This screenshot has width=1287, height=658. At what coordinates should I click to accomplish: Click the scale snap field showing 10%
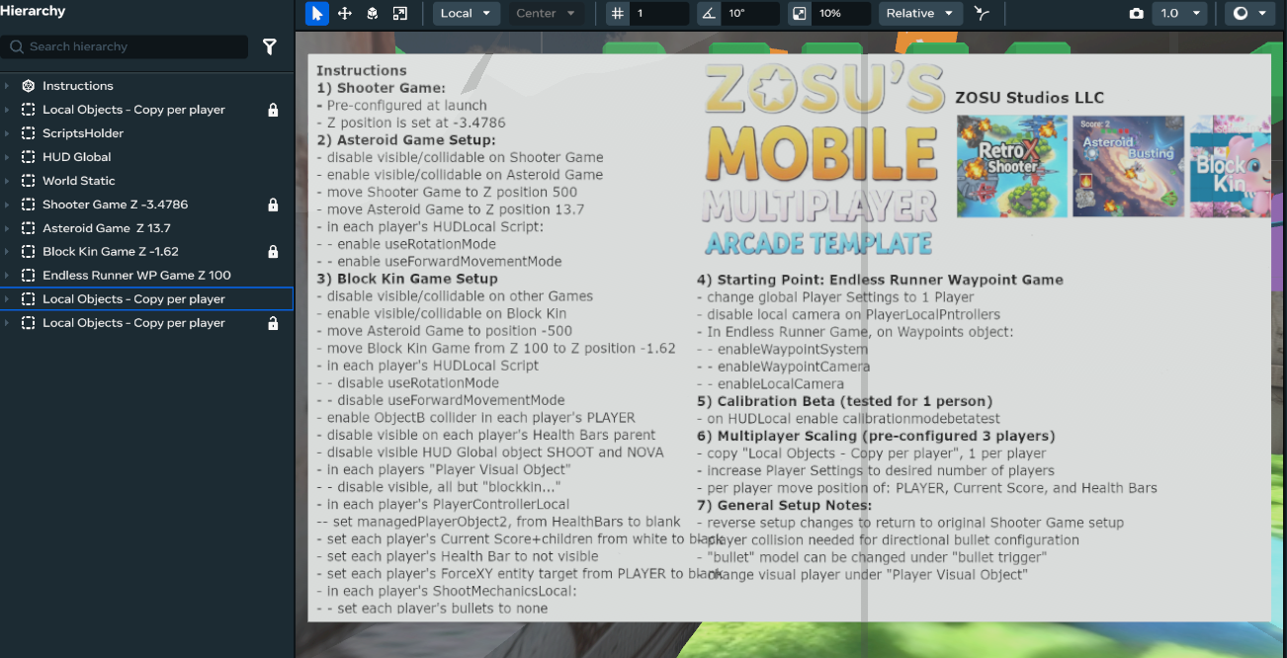coord(842,14)
